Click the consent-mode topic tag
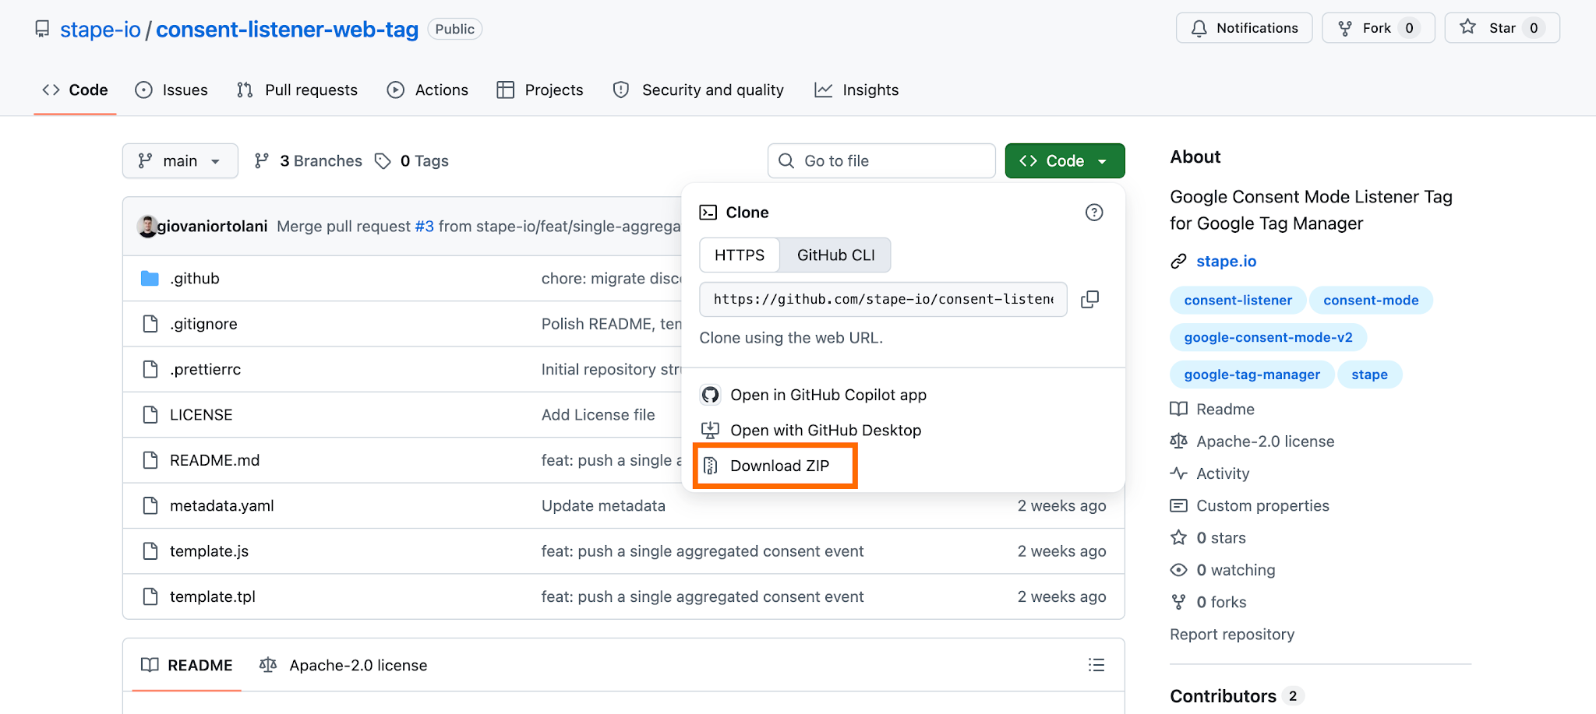 (1371, 301)
